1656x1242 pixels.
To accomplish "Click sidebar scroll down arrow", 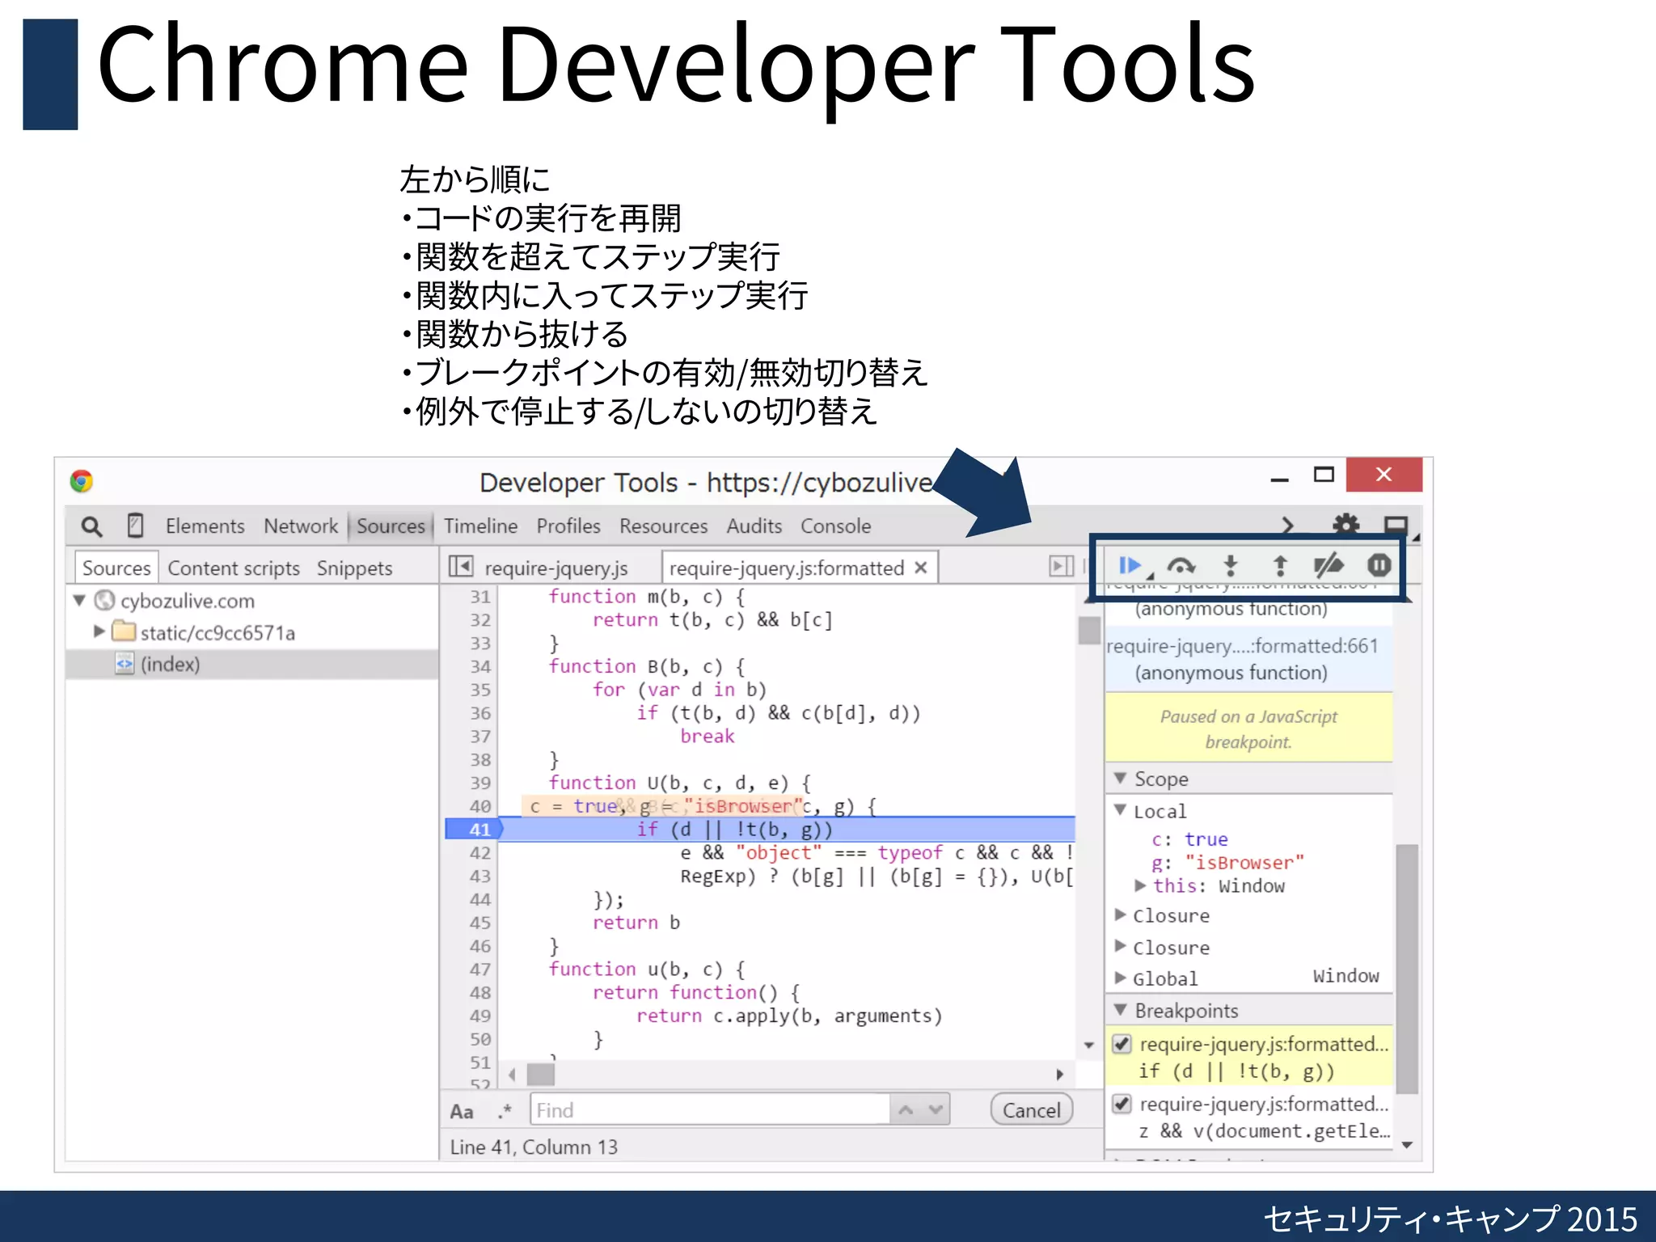I will (1406, 1145).
